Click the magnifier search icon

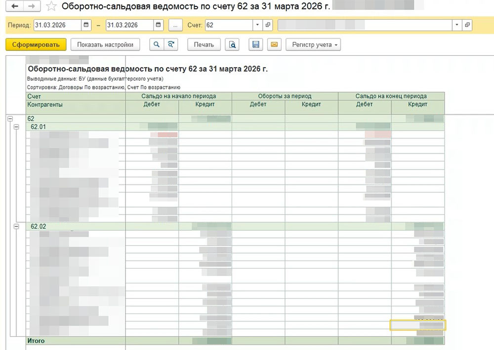pyautogui.click(x=156, y=44)
